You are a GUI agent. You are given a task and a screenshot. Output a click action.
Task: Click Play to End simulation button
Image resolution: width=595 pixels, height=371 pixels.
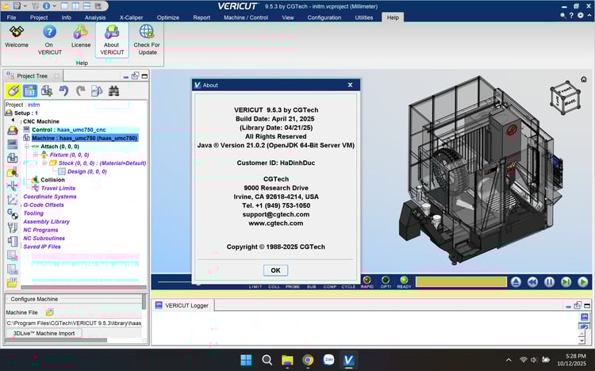[x=583, y=282]
